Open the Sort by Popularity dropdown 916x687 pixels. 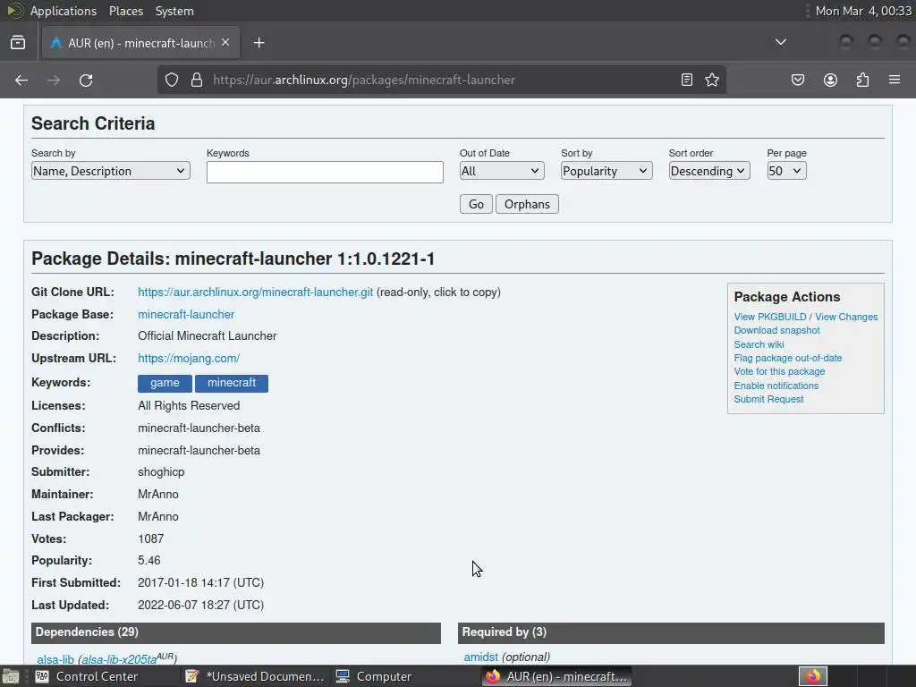tap(606, 171)
